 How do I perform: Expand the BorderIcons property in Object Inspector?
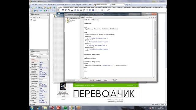click(31, 75)
